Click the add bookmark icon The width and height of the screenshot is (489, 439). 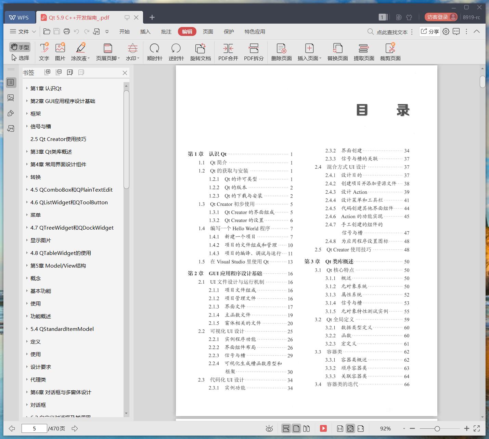click(70, 72)
